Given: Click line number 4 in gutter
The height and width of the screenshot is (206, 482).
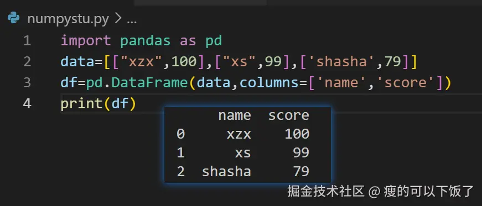Looking at the screenshot, I should click(x=27, y=103).
